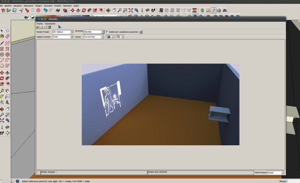Click Zoom Extents in top toolbar
300x183 pixels.
[x=131, y=10]
